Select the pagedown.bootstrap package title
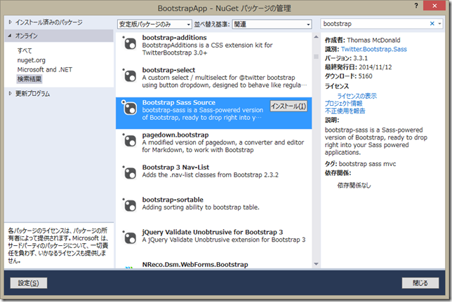Screen dimensions: 452x302 [175, 135]
